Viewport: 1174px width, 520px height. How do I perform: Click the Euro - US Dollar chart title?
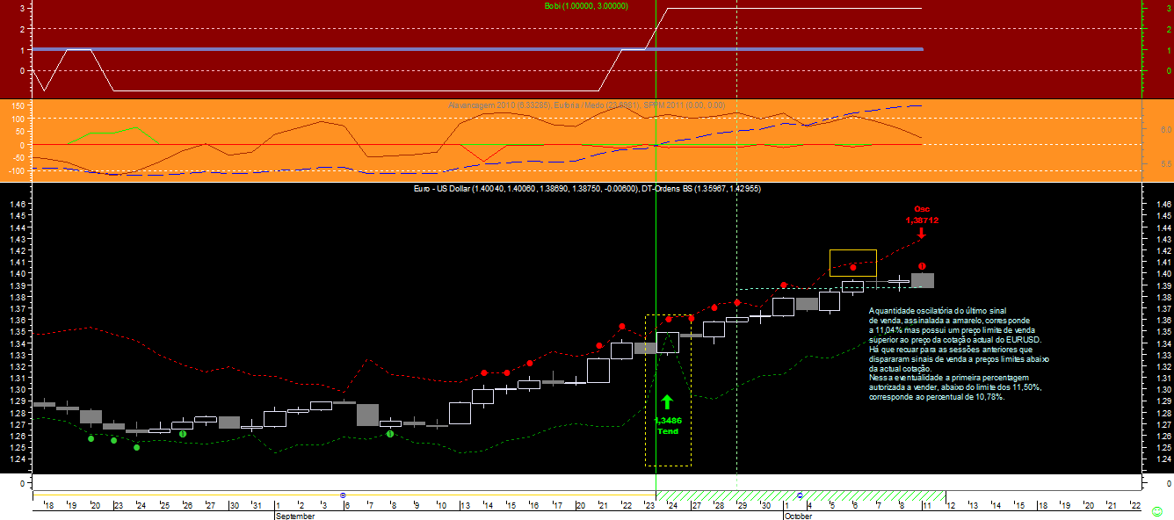coord(587,188)
